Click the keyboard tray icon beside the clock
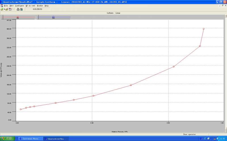Screen dimensions: 227x141 coord(215,139)
